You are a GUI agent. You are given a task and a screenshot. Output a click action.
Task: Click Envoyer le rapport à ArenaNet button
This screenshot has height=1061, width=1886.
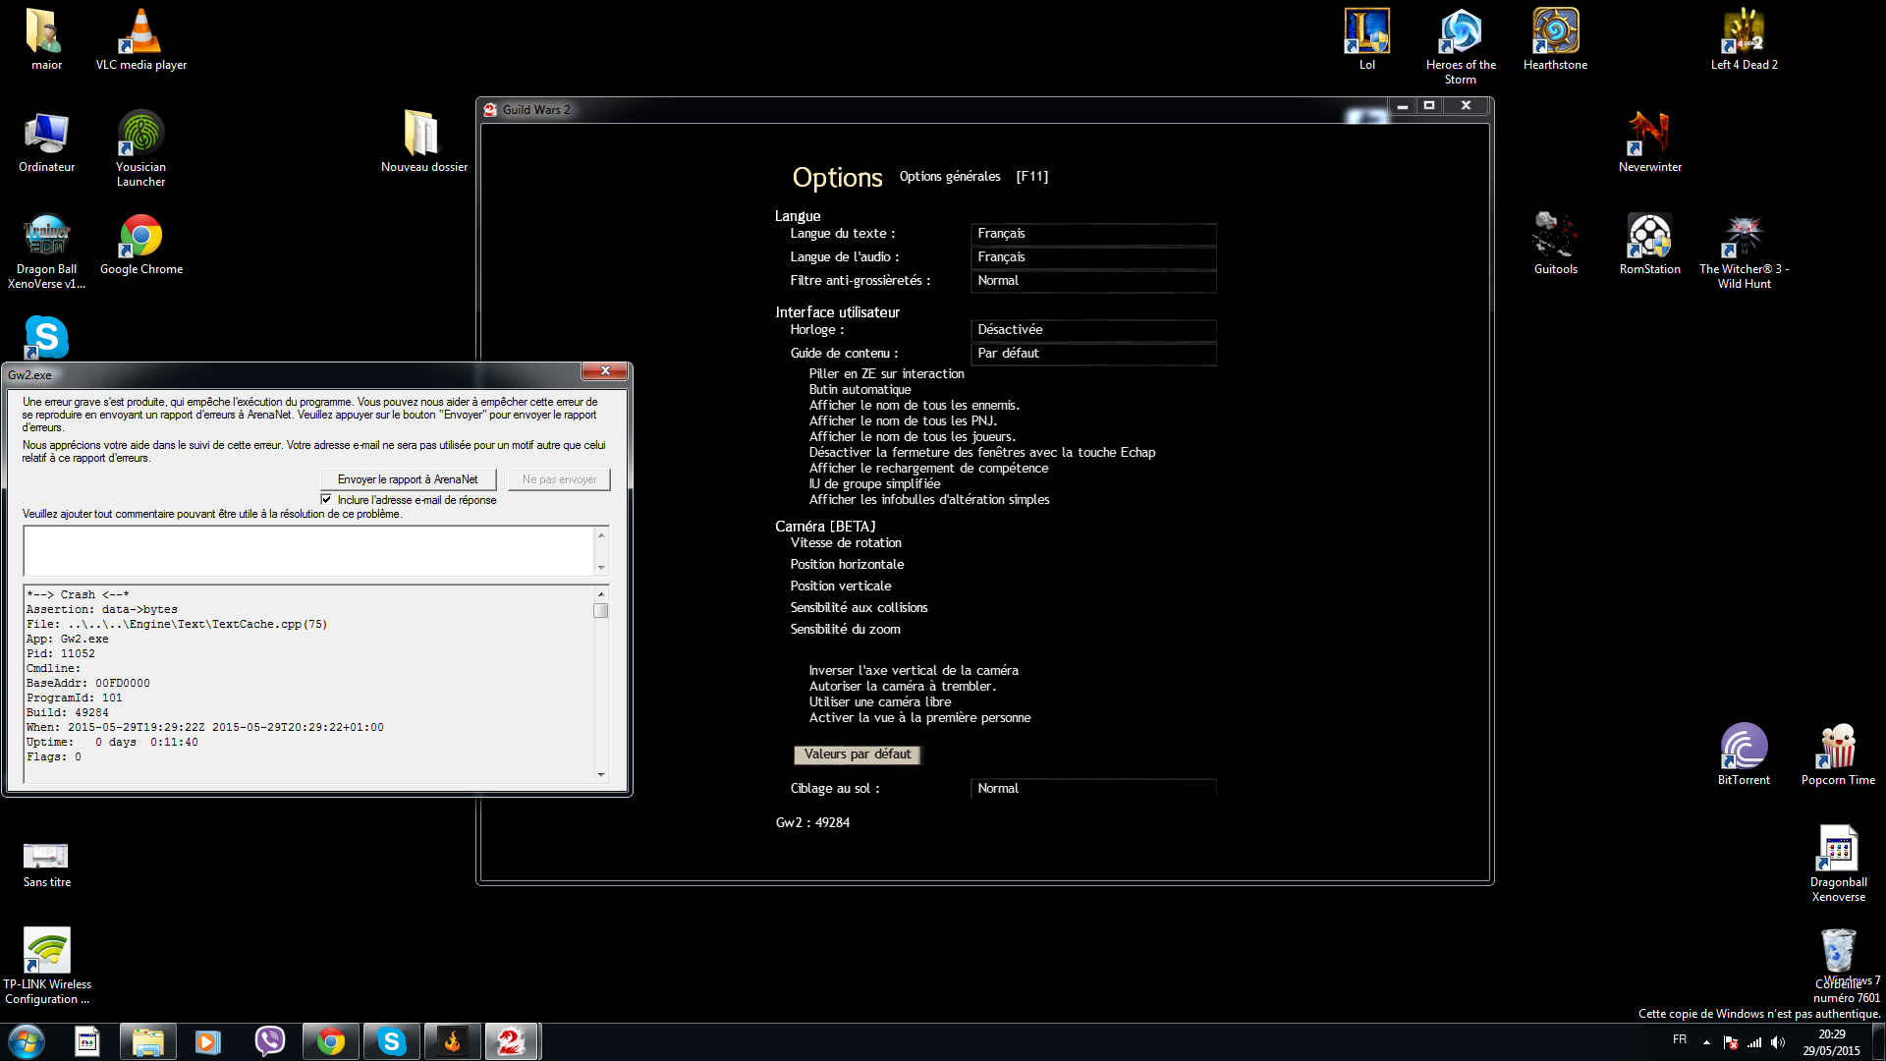(408, 479)
